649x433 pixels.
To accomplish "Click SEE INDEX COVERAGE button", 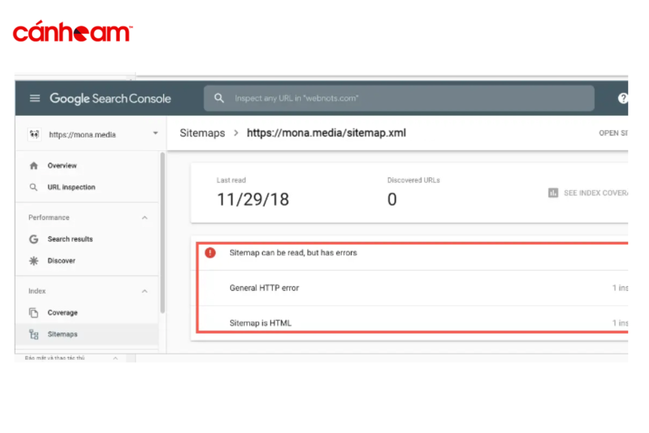I will pos(588,193).
